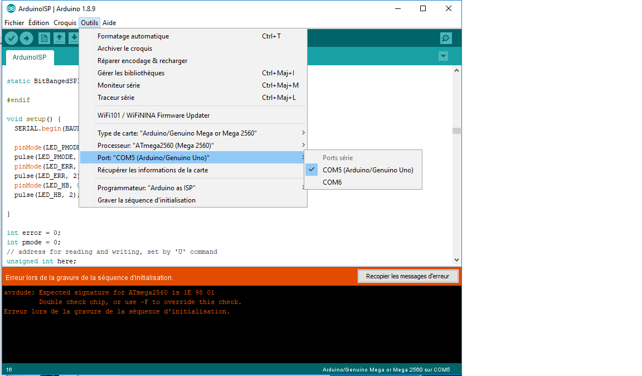Open Serial Monitor magnifier icon
This screenshot has width=642, height=376.
click(x=446, y=38)
